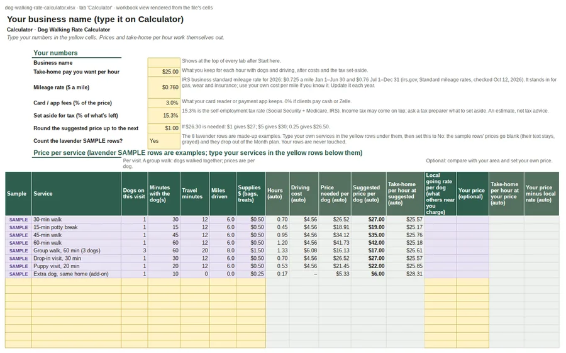The height and width of the screenshot is (353, 566).
Task: Click the 'Driving cost (auto)' header
Action: (304, 194)
